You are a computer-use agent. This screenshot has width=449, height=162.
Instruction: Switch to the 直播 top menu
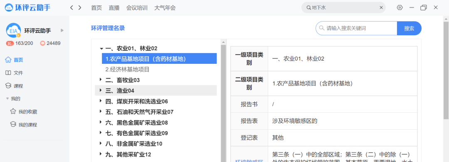pos(114,8)
